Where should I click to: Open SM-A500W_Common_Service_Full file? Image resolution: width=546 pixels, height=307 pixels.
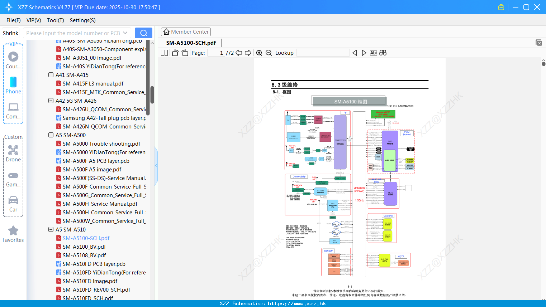(x=104, y=221)
